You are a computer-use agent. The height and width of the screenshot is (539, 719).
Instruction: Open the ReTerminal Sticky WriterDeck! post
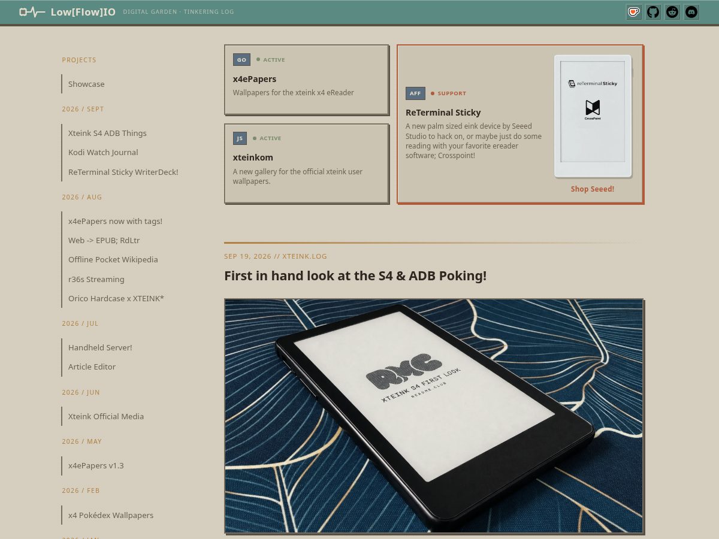pyautogui.click(x=123, y=172)
